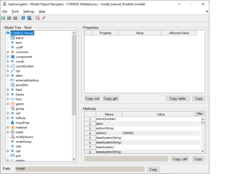Screen dimensions: 238x176
Task: Select the material node icon
Action: pyautogui.click(x=13, y=128)
